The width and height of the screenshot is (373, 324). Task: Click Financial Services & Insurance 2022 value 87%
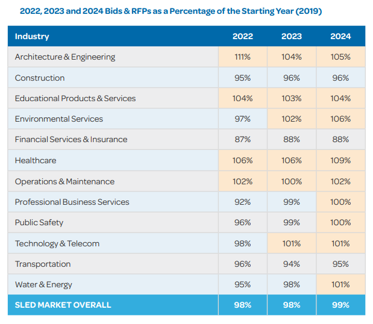click(x=242, y=140)
